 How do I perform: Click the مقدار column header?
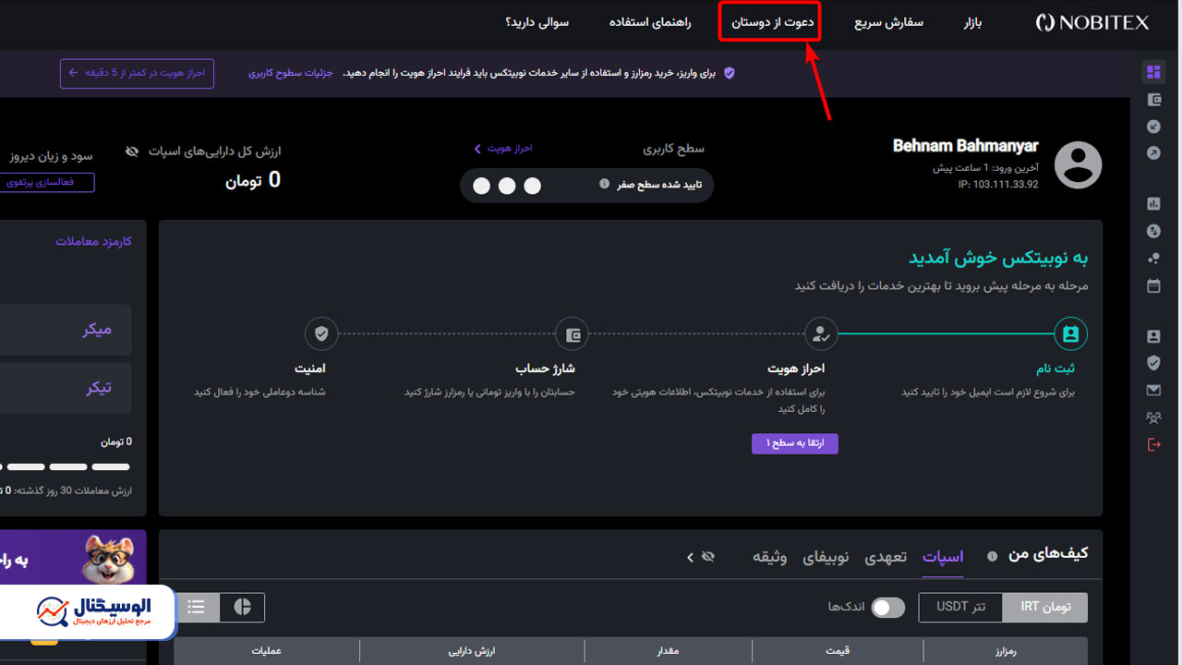668,650
